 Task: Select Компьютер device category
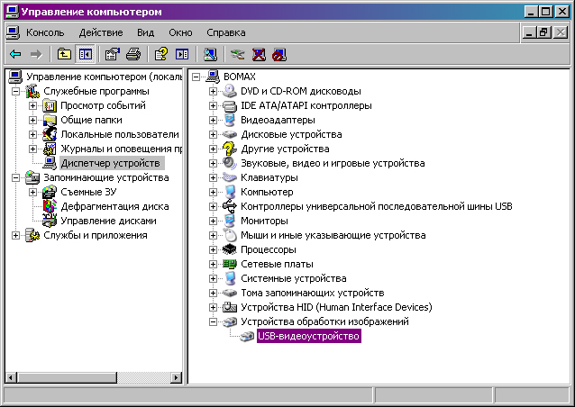267,192
